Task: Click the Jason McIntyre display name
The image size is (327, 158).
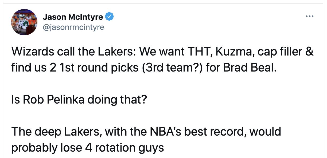Action: [73, 17]
